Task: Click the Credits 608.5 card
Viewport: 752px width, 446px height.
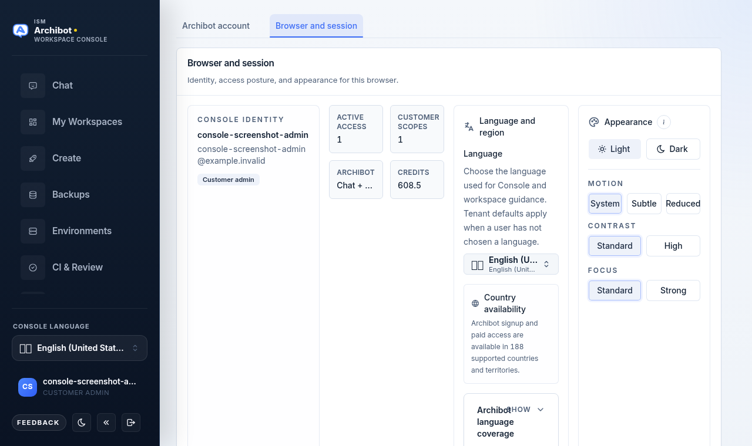Action: (x=417, y=180)
